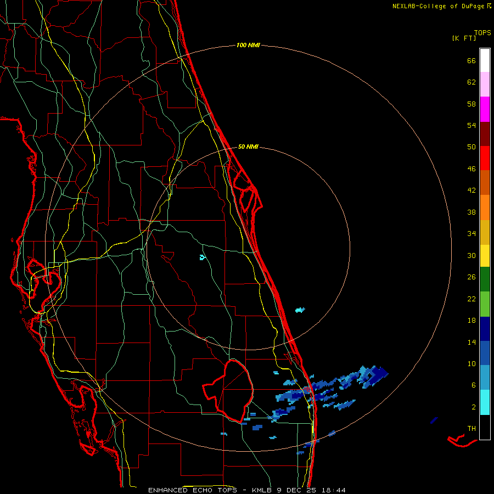Click the '42' legend value
Image resolution: width=494 pixels, height=494 pixels.
tap(471, 190)
